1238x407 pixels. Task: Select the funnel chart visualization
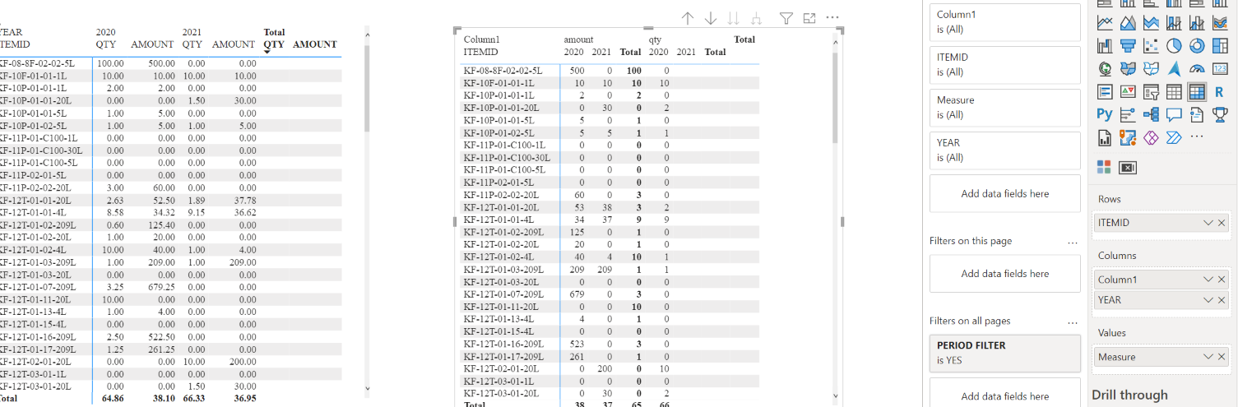[x=1128, y=46]
